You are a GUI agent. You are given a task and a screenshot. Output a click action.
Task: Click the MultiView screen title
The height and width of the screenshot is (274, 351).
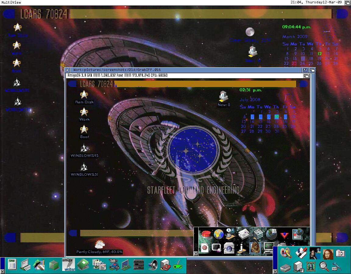pyautogui.click(x=11, y=2)
